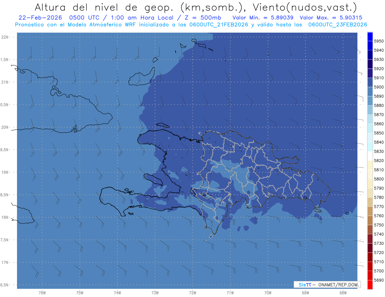Click the 7.5N latitude label
This screenshot has height=297, width=385.
point(4,240)
